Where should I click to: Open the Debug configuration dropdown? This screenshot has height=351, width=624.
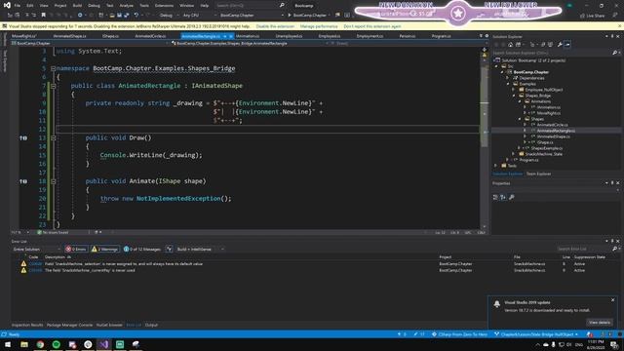(x=169, y=16)
